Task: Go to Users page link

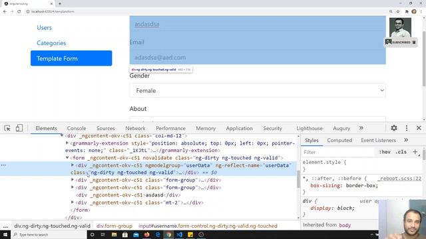Action: coord(45,28)
